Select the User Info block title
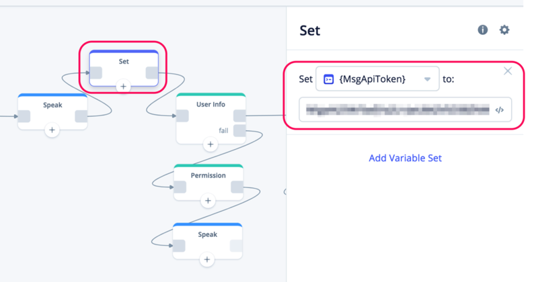 pyautogui.click(x=210, y=104)
